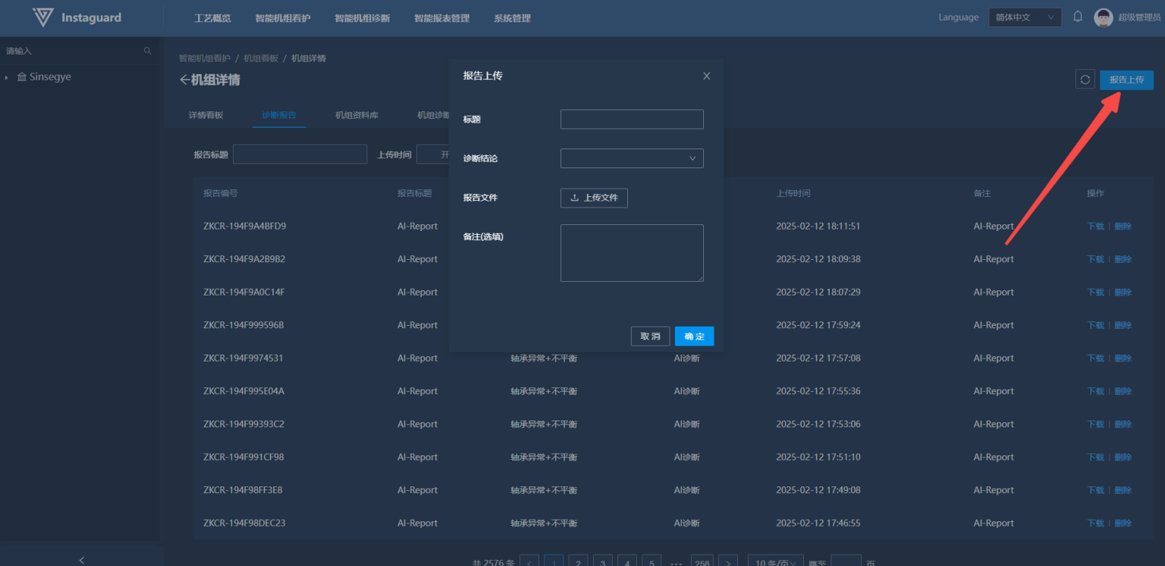Viewport: 1165px width, 566px height.
Task: Click the Instaguard logo icon
Action: click(43, 17)
